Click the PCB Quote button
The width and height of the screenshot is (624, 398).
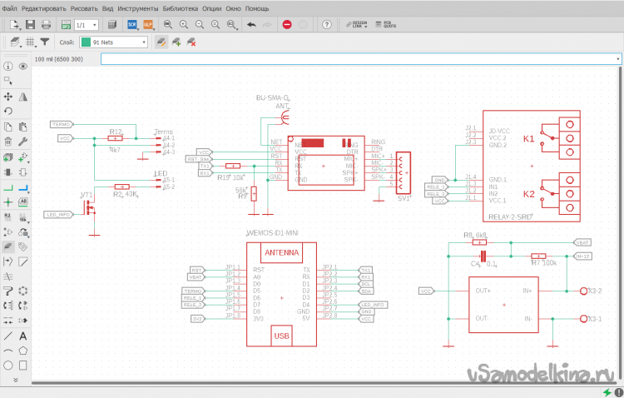(x=384, y=25)
